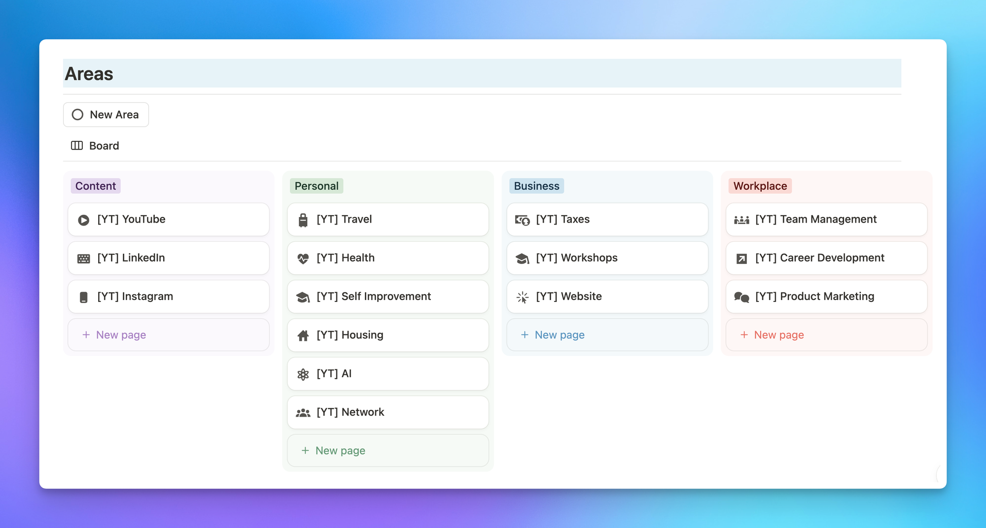Click the house icon on Housing card
This screenshot has width=986, height=528.
point(303,335)
